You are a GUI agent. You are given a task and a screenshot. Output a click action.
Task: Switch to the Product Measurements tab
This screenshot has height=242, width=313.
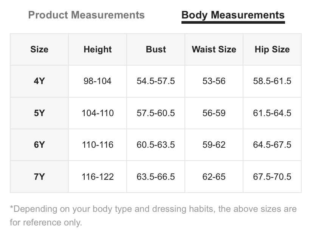pyautogui.click(x=86, y=15)
